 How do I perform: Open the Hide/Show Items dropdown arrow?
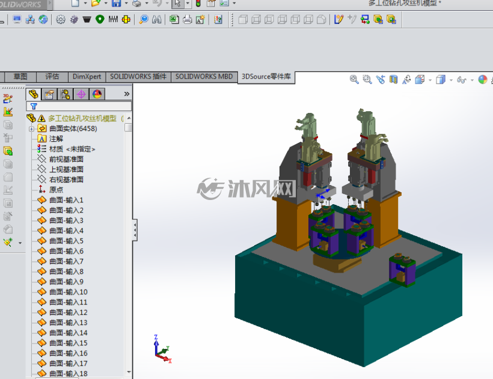coord(472,80)
